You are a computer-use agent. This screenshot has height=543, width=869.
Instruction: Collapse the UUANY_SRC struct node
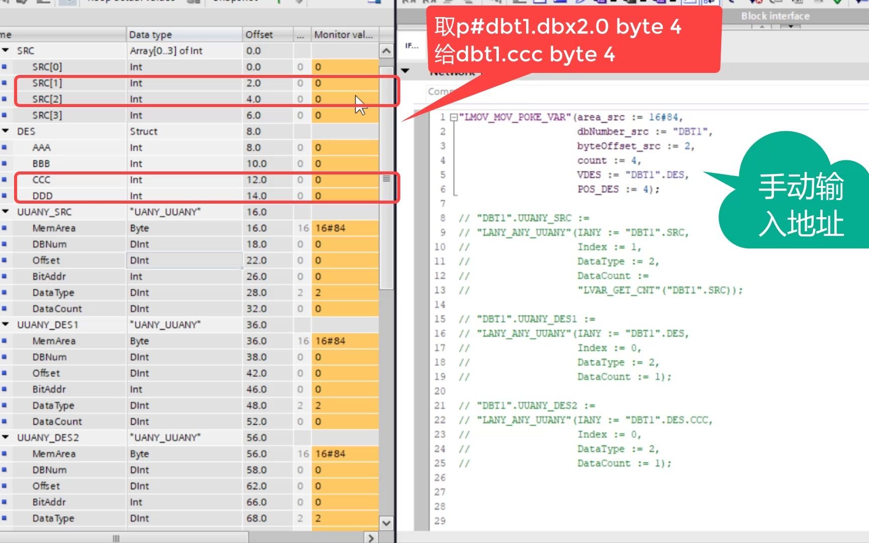6,212
